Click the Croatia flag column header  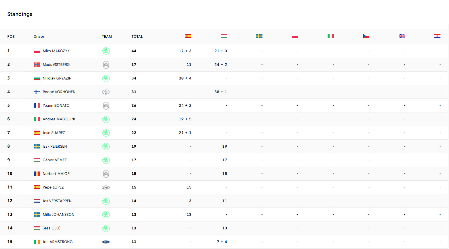tap(437, 36)
